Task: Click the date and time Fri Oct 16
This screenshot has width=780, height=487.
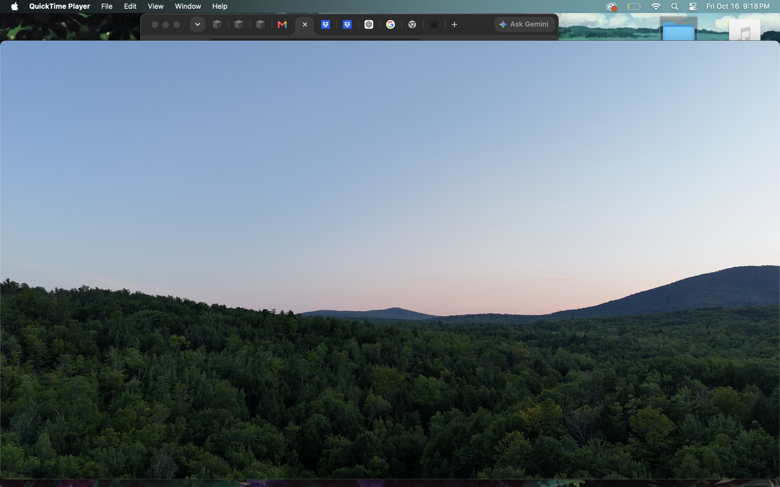Action: pyautogui.click(x=738, y=7)
